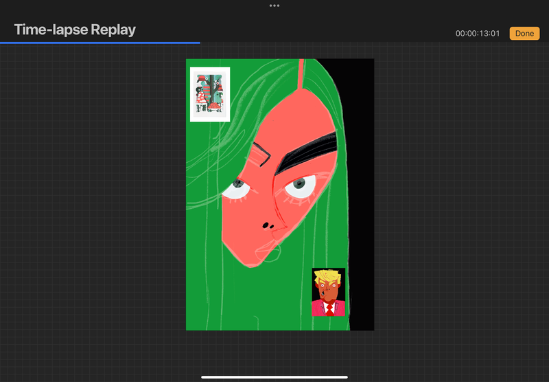Select the cartoon man in red suit thumbnail
Image resolution: width=549 pixels, height=382 pixels.
(x=329, y=292)
